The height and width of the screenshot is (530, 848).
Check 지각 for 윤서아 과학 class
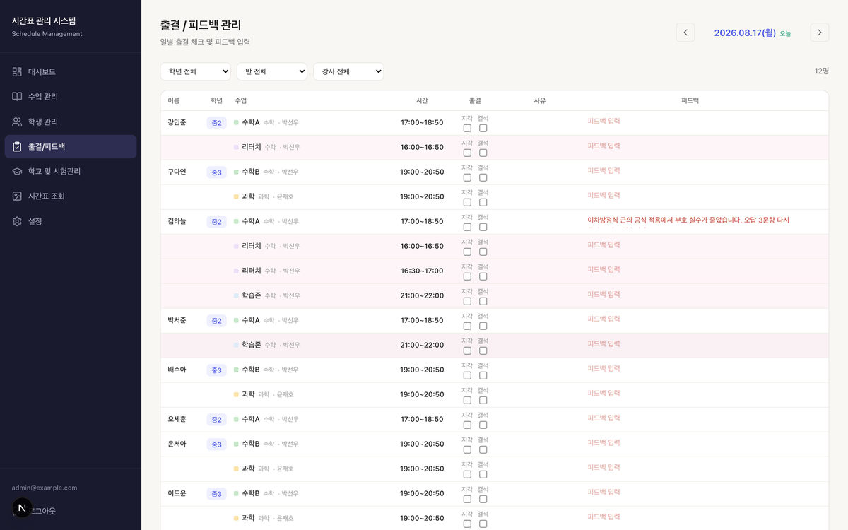[467, 474]
